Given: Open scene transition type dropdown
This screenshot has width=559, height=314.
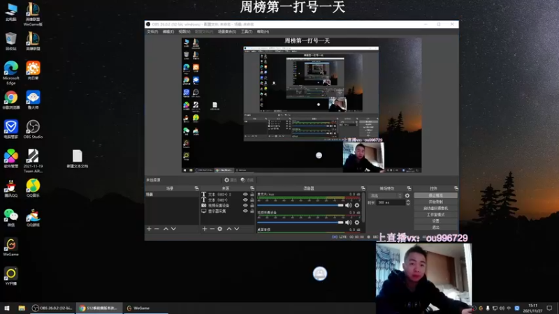Looking at the screenshot, I should (386, 195).
